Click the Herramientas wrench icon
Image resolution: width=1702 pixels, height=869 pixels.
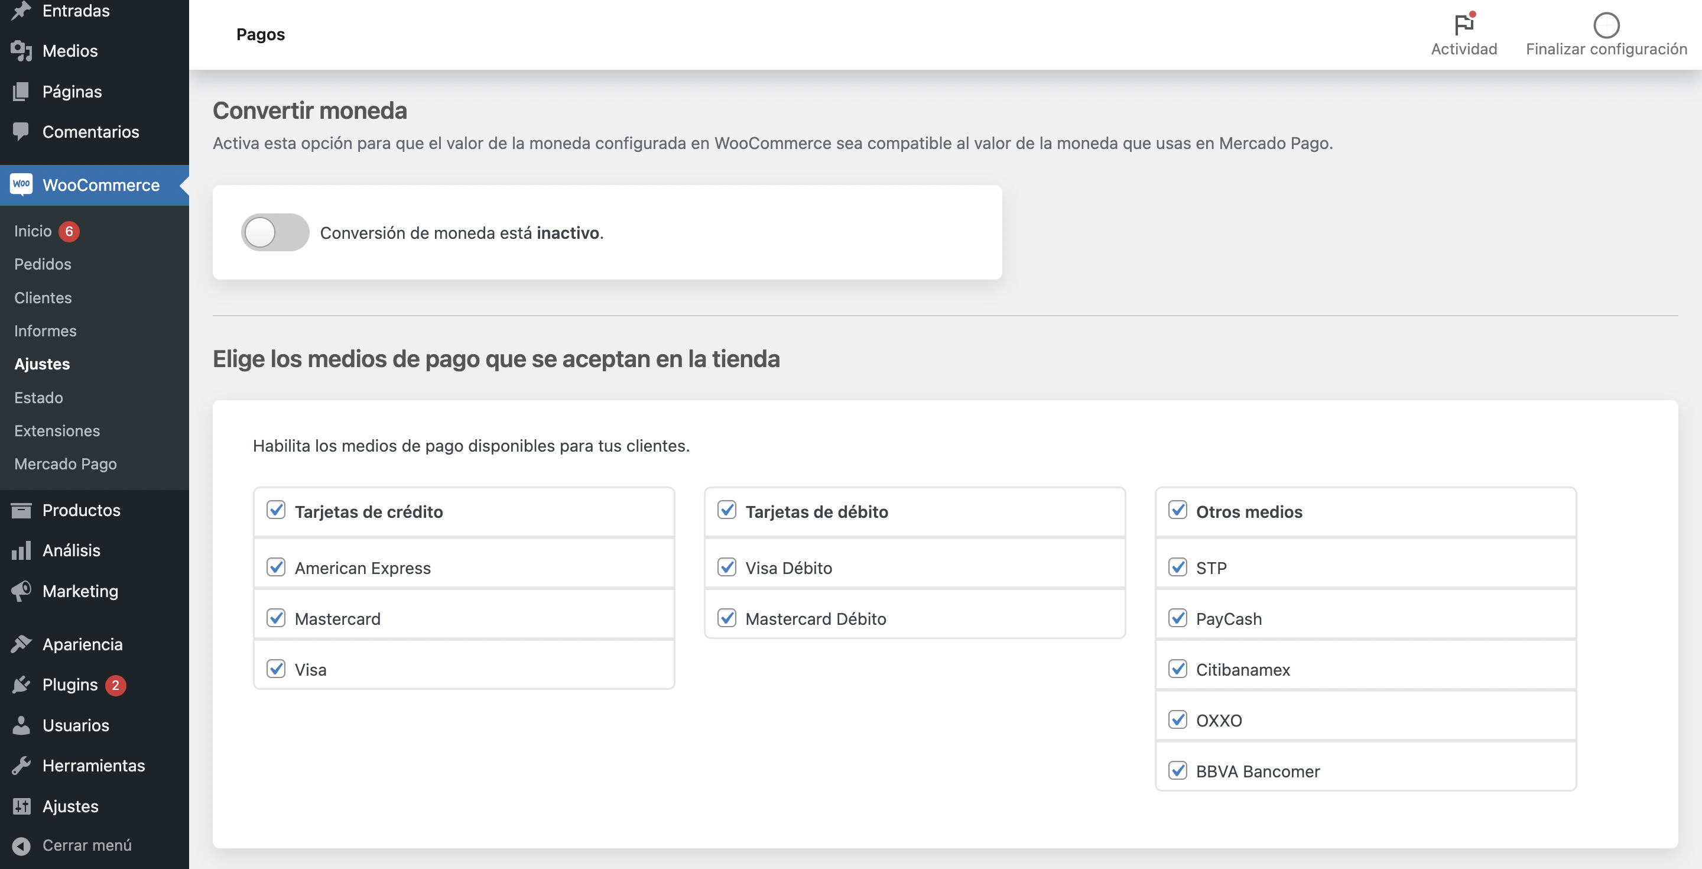[x=21, y=765]
